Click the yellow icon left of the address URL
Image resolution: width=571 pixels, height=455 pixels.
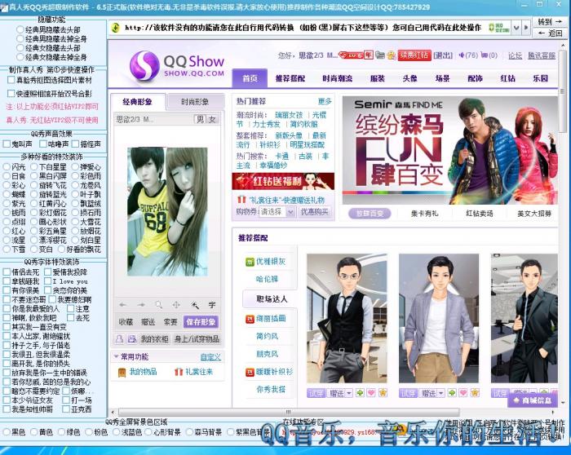(x=116, y=28)
